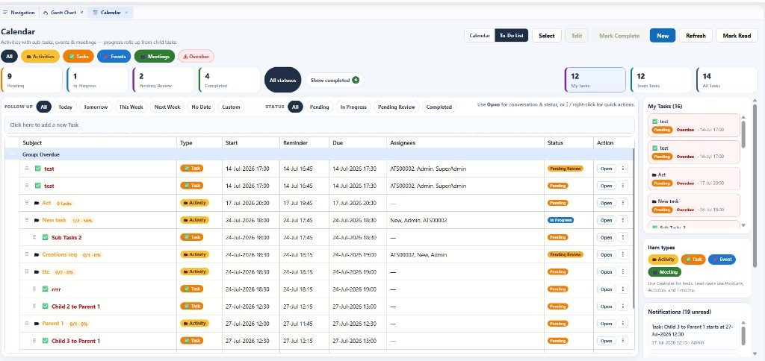
Task: Click the green check icon beside Child 2 to Parent 1
Action: pos(46,307)
